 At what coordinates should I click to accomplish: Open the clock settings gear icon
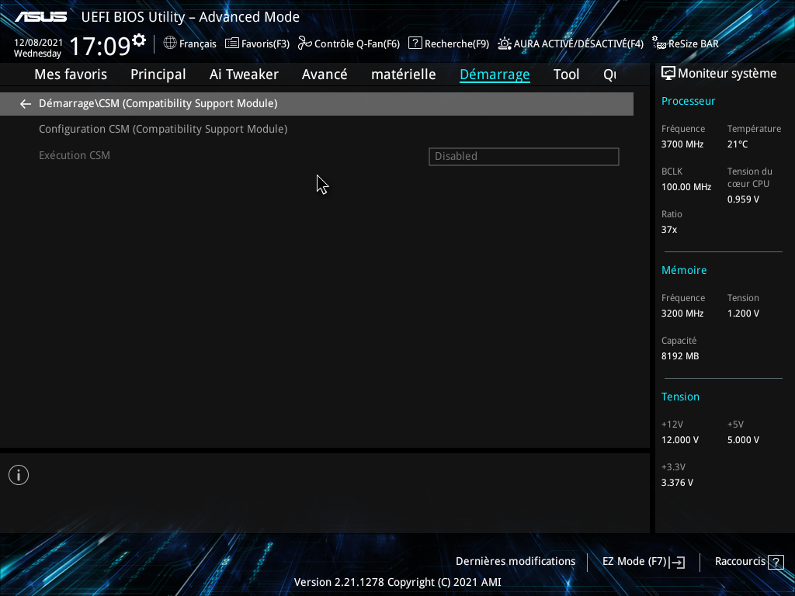tap(138, 40)
